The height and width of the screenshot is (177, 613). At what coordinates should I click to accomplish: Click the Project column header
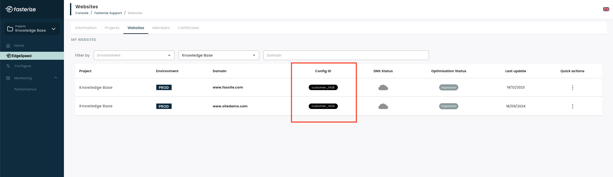[85, 71]
